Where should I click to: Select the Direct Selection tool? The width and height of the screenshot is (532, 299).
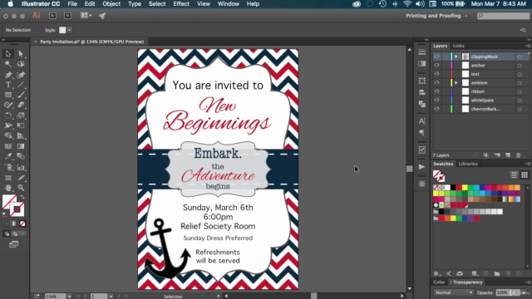pos(21,53)
